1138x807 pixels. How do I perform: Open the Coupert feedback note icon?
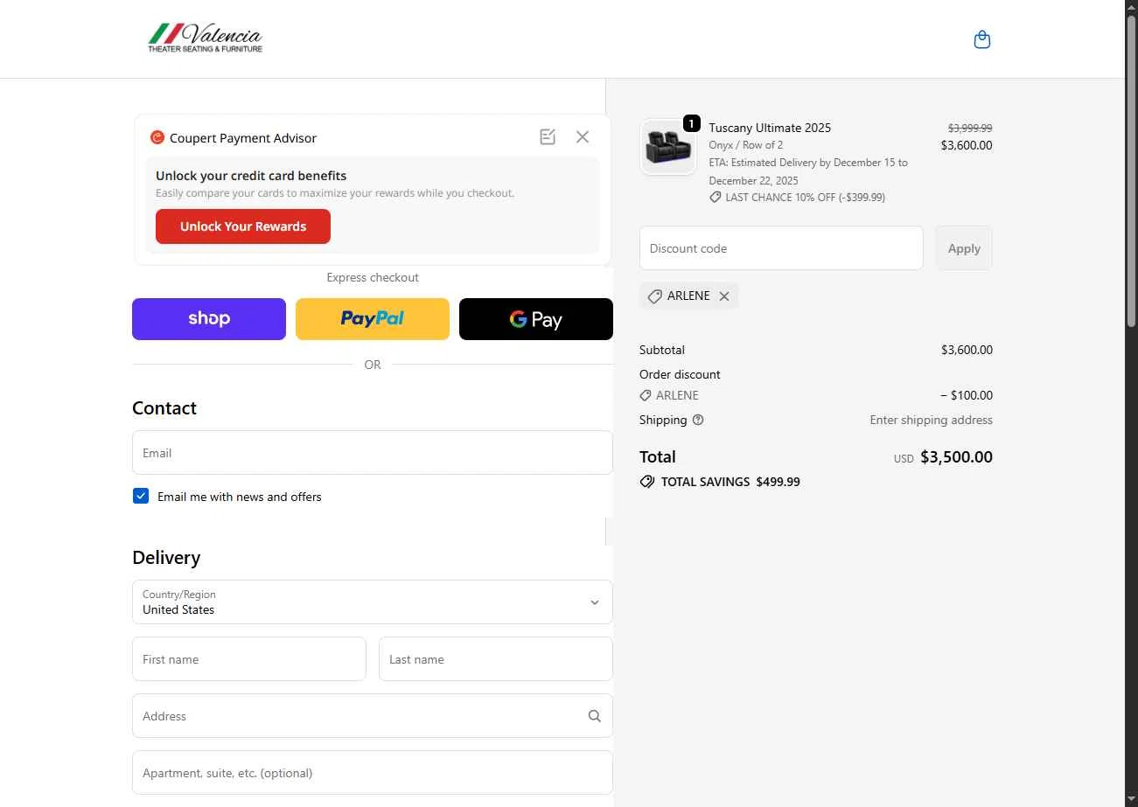548,136
